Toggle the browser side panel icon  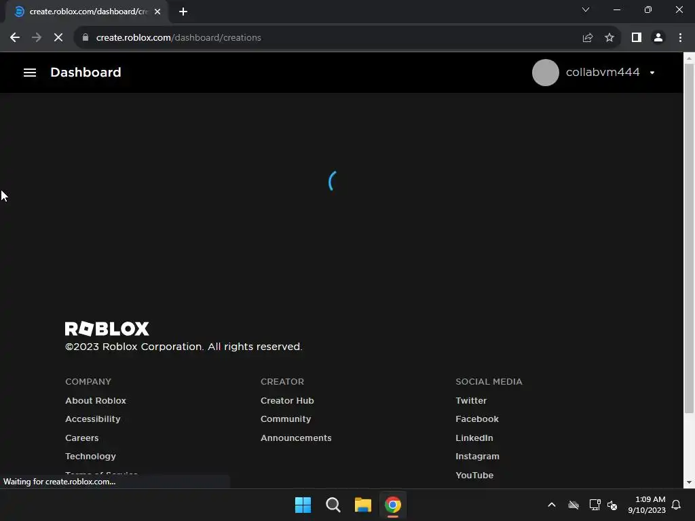click(637, 38)
